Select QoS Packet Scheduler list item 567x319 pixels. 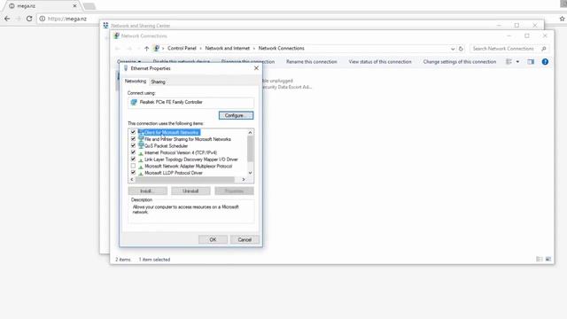(166, 145)
